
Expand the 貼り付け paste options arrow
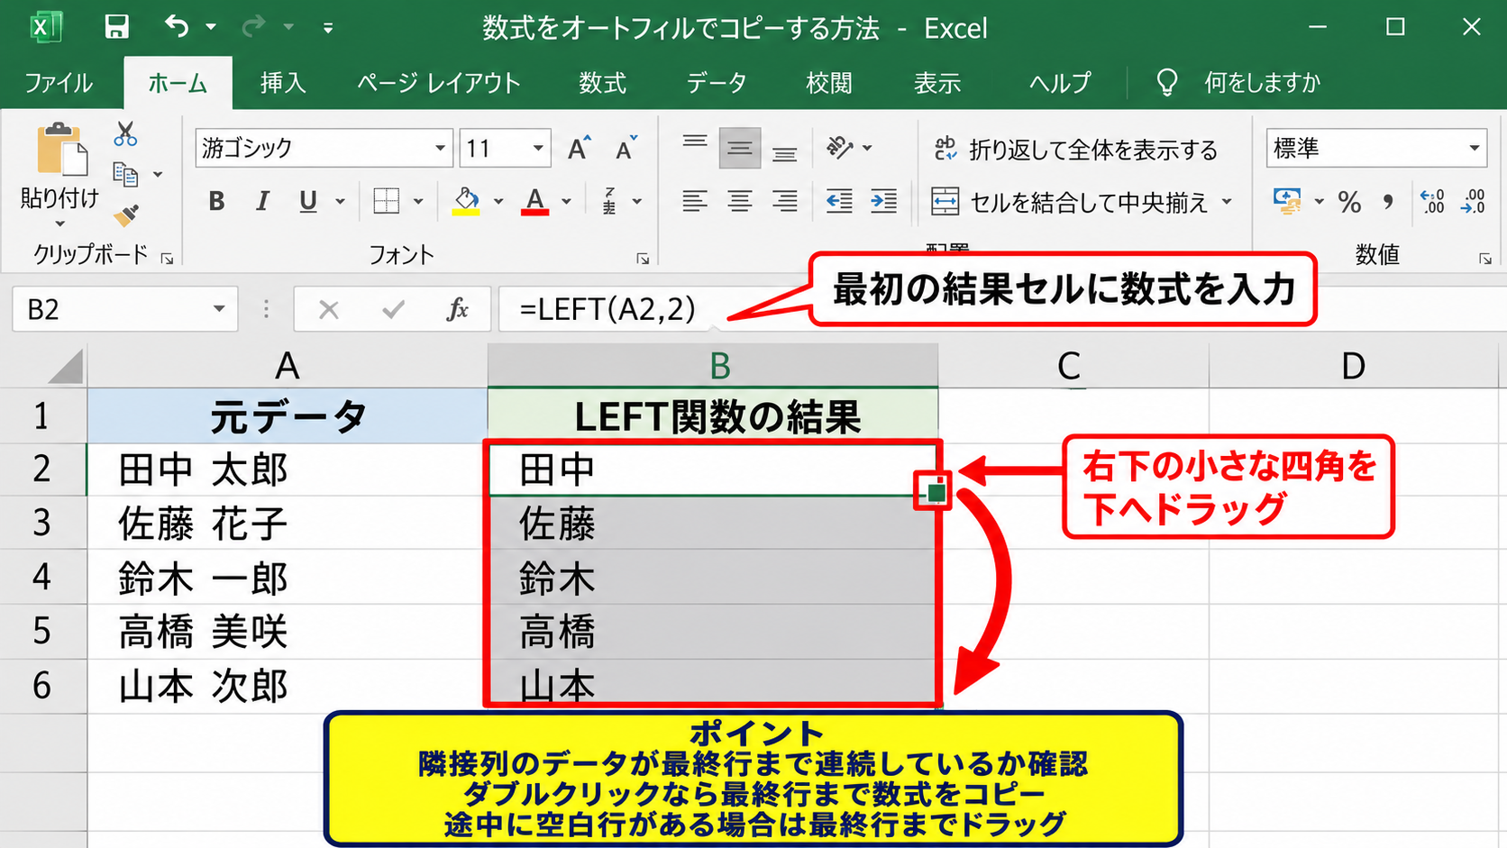click(x=60, y=223)
